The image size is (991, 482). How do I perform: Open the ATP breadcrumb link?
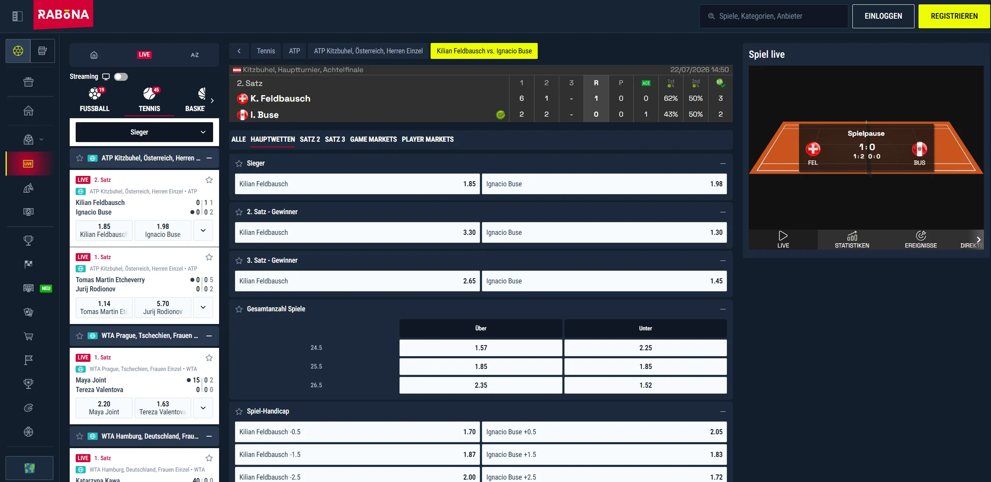tap(294, 51)
